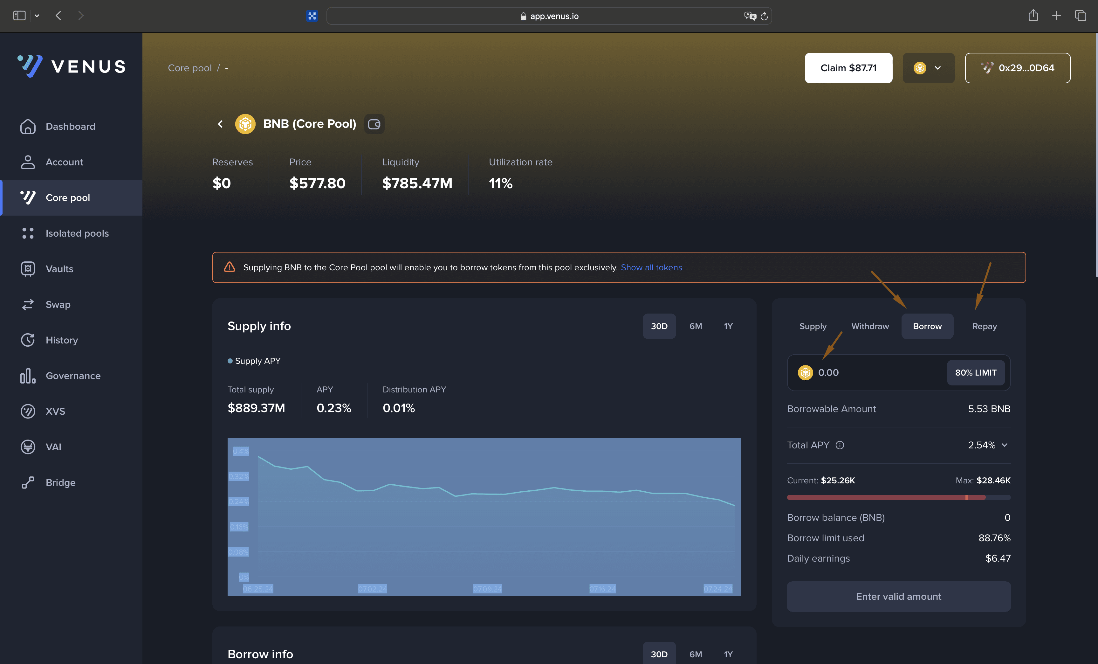Viewport: 1098px width, 664px height.
Task: Click the borrow limit progress bar
Action: 898,497
